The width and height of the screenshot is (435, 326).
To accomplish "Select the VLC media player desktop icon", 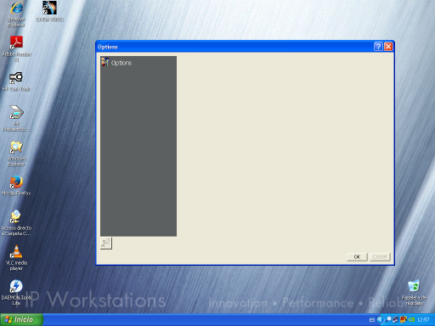I will coord(16,258).
